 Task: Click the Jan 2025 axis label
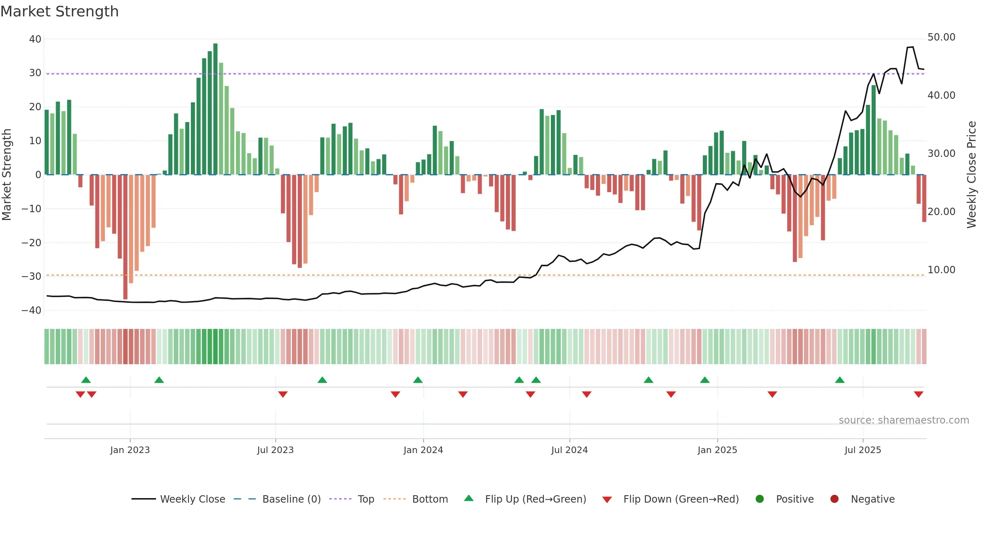717,450
